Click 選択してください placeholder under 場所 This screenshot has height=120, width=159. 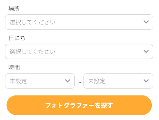coord(32,22)
